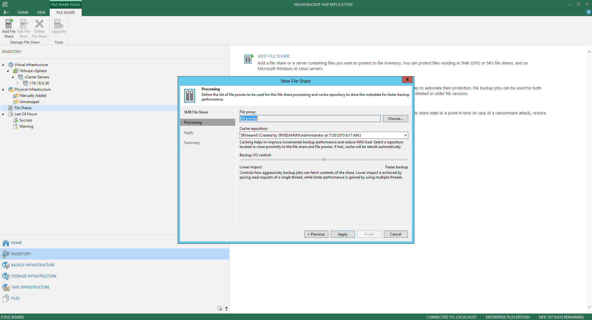Open the Cache repository dropdown

[405, 135]
